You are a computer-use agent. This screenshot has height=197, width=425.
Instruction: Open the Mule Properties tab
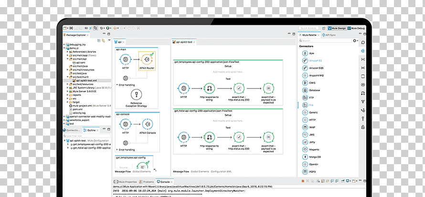coord(126,182)
